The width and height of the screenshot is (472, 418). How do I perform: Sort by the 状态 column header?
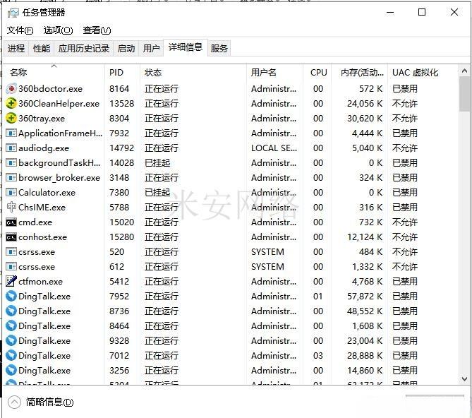[193, 72]
